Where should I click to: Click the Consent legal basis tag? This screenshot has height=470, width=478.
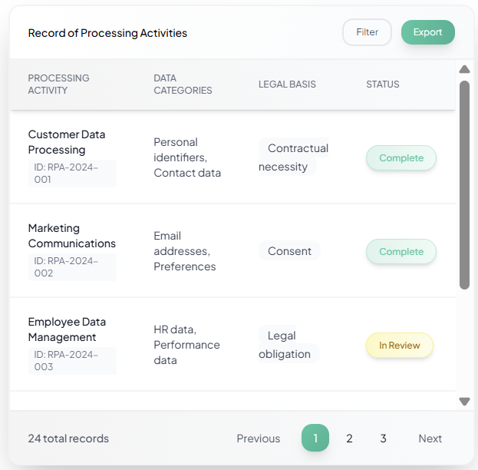pyautogui.click(x=289, y=251)
